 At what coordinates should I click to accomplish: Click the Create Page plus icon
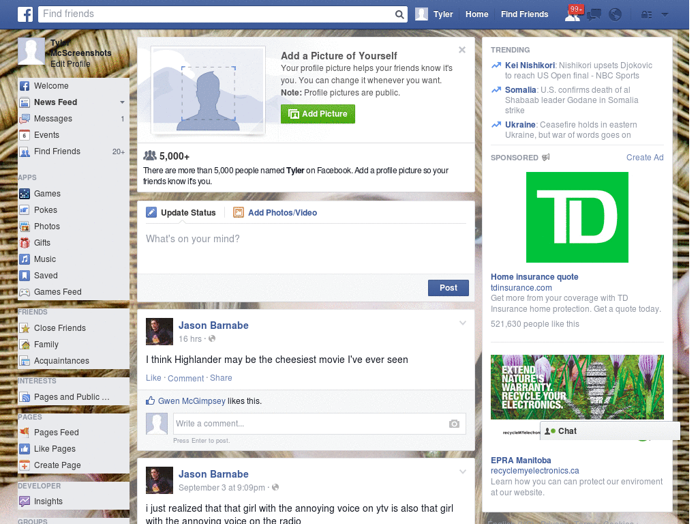tap(25, 465)
